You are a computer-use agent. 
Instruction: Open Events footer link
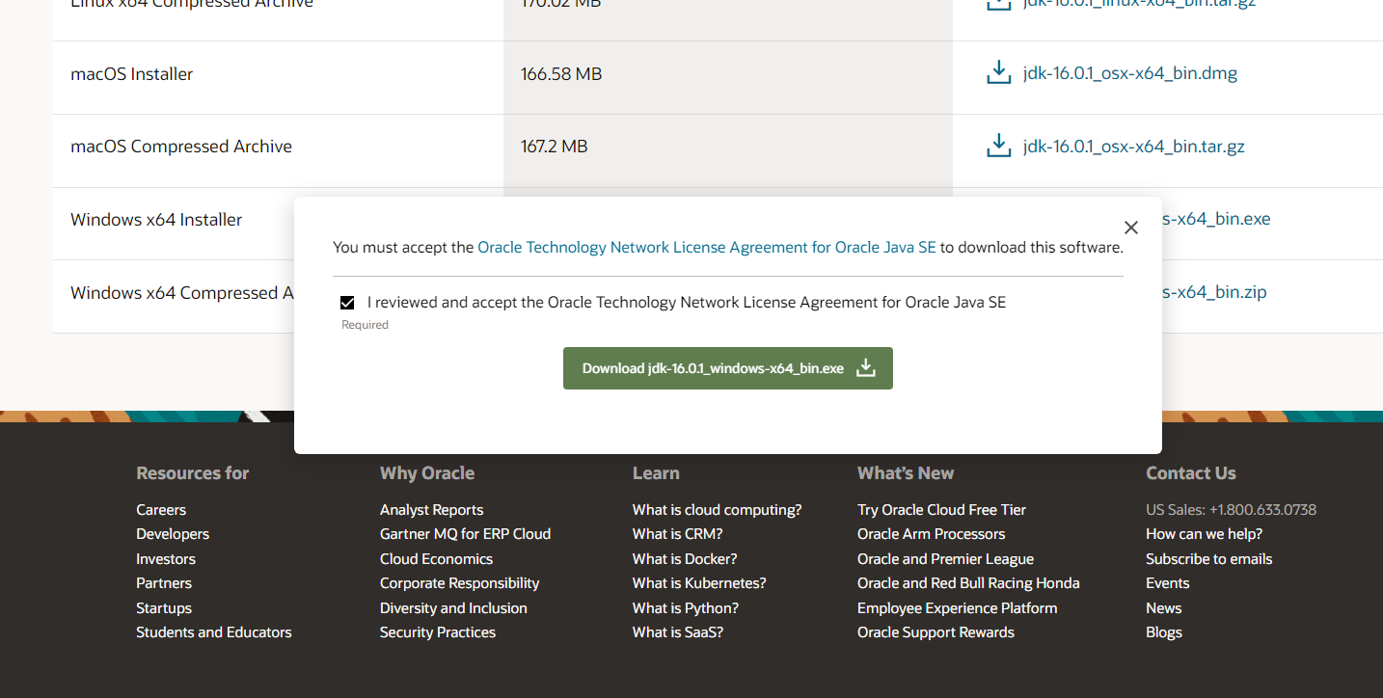click(x=1167, y=583)
